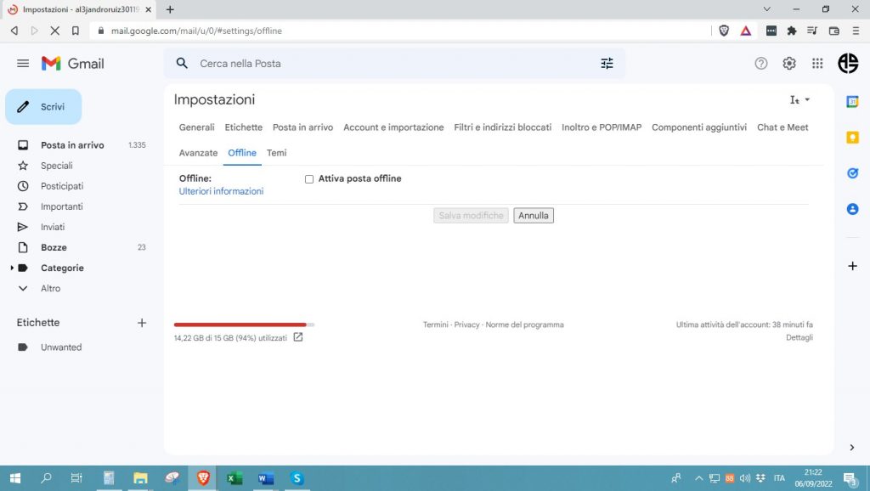The width and height of the screenshot is (870, 491).
Task: Create new label with plus icon
Action: tap(142, 323)
